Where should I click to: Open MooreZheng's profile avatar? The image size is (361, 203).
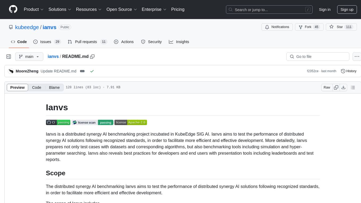(x=11, y=71)
